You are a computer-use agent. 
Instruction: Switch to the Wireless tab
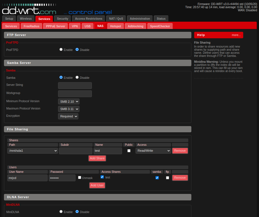pos(26,19)
